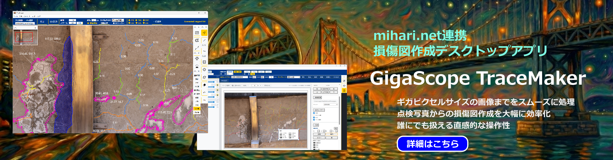Select the DXF format tab in layout window

tap(261, 72)
